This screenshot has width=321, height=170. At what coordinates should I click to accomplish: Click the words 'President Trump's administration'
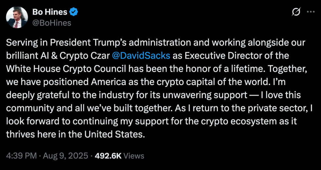point(117,43)
